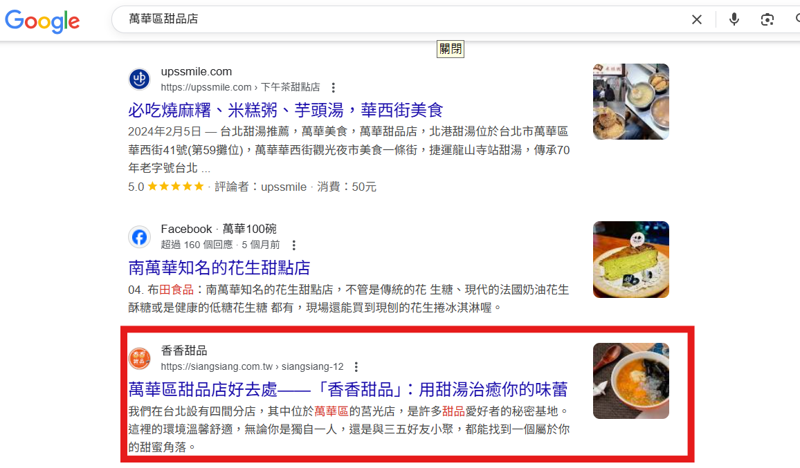Click the Facebook favicon icon
Image resolution: width=800 pixels, height=468 pixels.
tap(139, 237)
